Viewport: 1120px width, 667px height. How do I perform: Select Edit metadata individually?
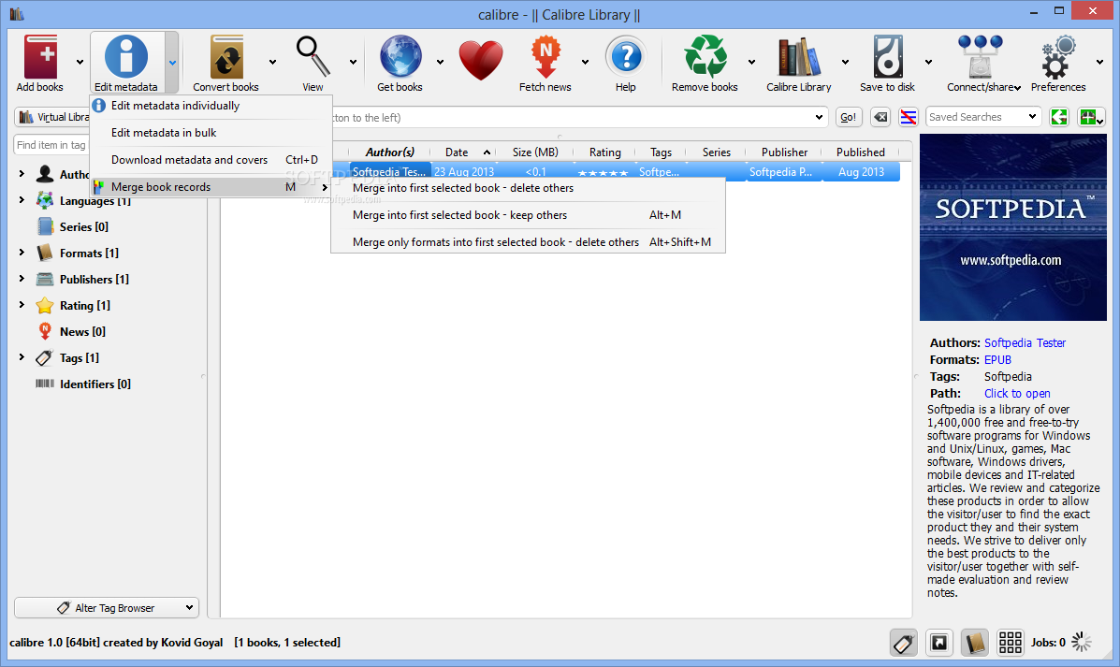211,106
